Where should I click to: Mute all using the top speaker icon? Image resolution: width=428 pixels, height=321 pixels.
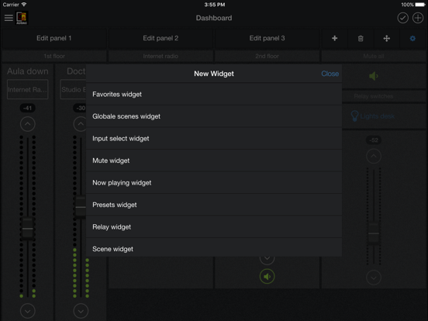click(x=374, y=76)
